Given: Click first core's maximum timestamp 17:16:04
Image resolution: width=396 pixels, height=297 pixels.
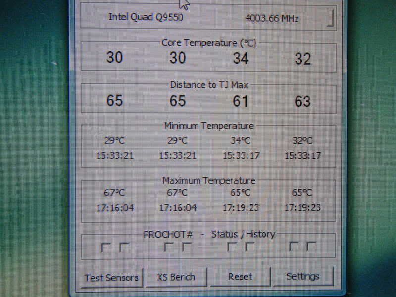Looking at the screenshot, I should pos(115,208).
